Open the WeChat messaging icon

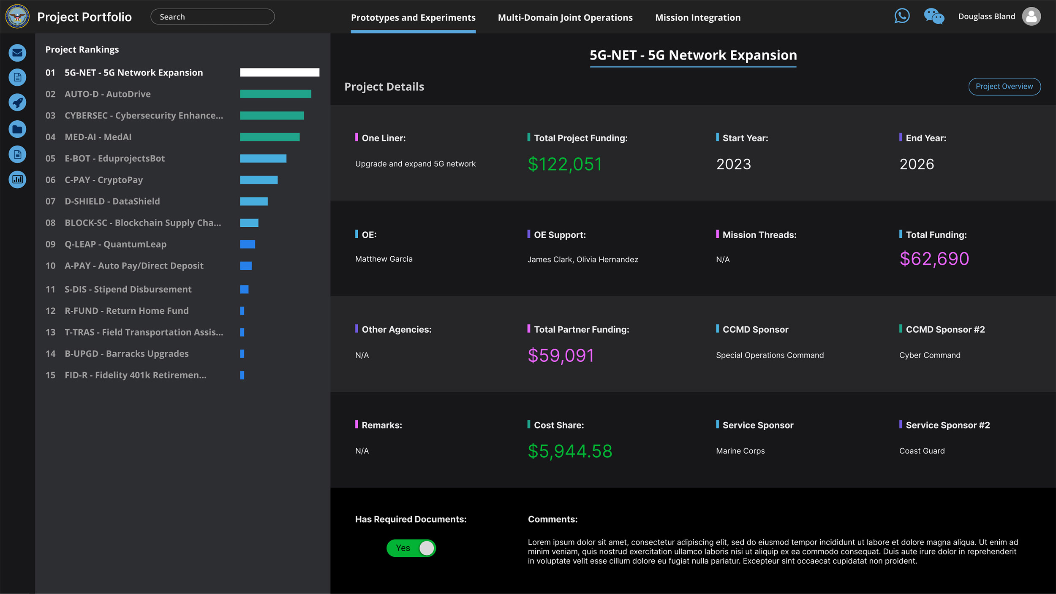[934, 16]
